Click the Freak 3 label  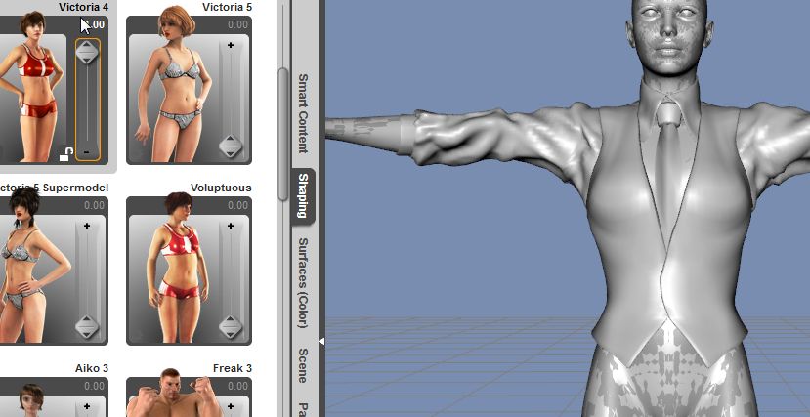click(233, 368)
